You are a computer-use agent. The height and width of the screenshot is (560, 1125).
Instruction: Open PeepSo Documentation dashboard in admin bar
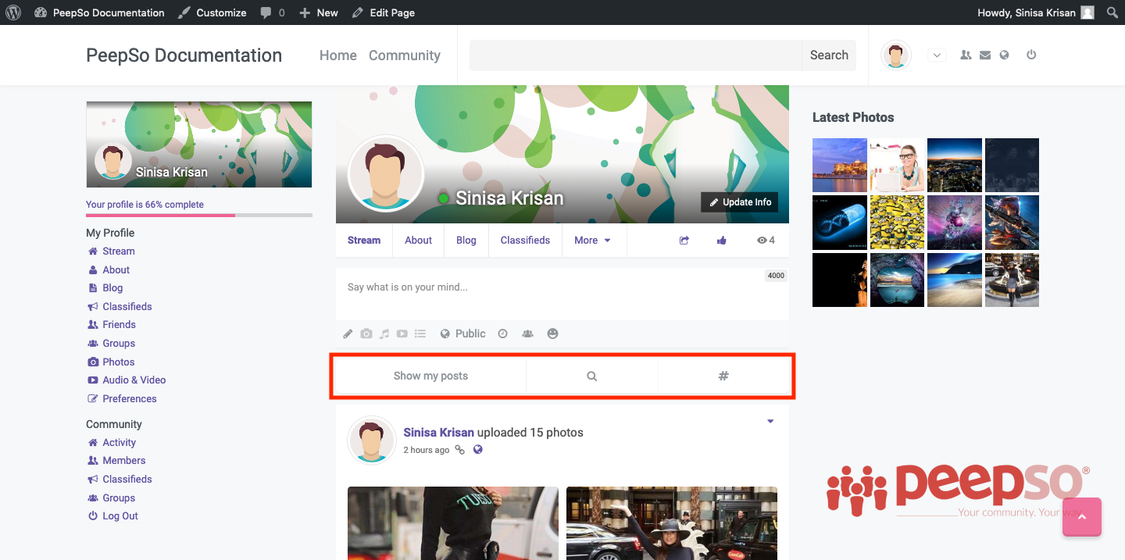[99, 12]
